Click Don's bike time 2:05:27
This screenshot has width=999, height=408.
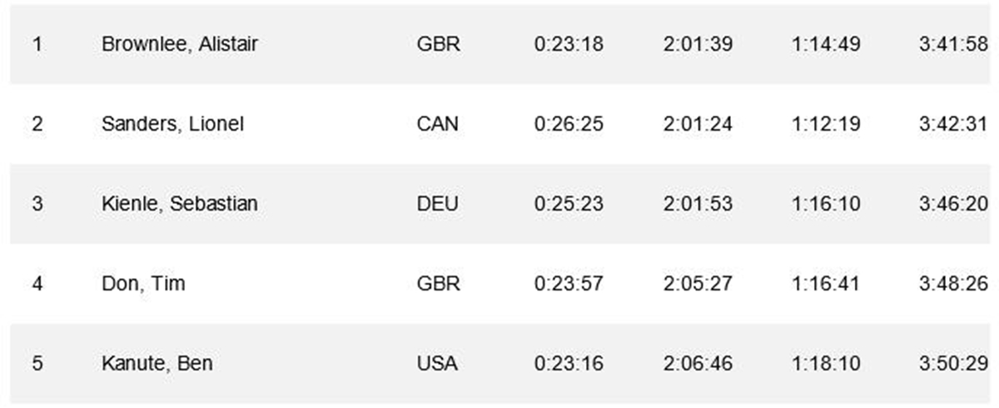pyautogui.click(x=698, y=284)
